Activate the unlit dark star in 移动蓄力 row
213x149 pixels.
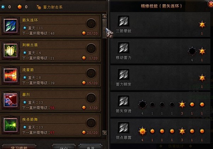click(192, 51)
